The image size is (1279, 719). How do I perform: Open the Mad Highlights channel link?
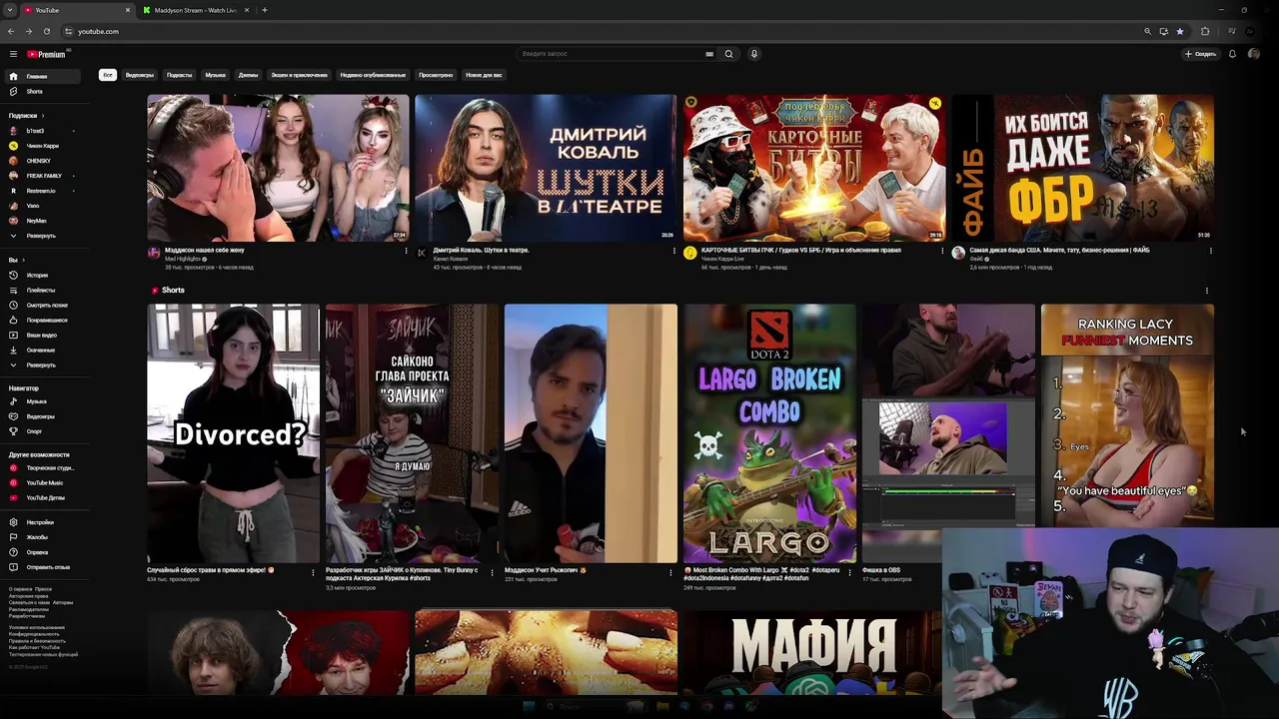click(183, 259)
